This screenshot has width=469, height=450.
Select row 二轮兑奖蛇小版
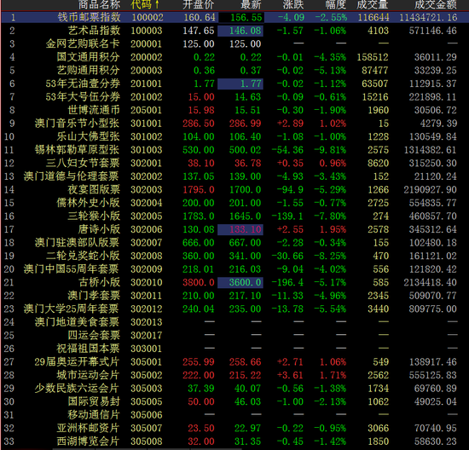(234, 256)
